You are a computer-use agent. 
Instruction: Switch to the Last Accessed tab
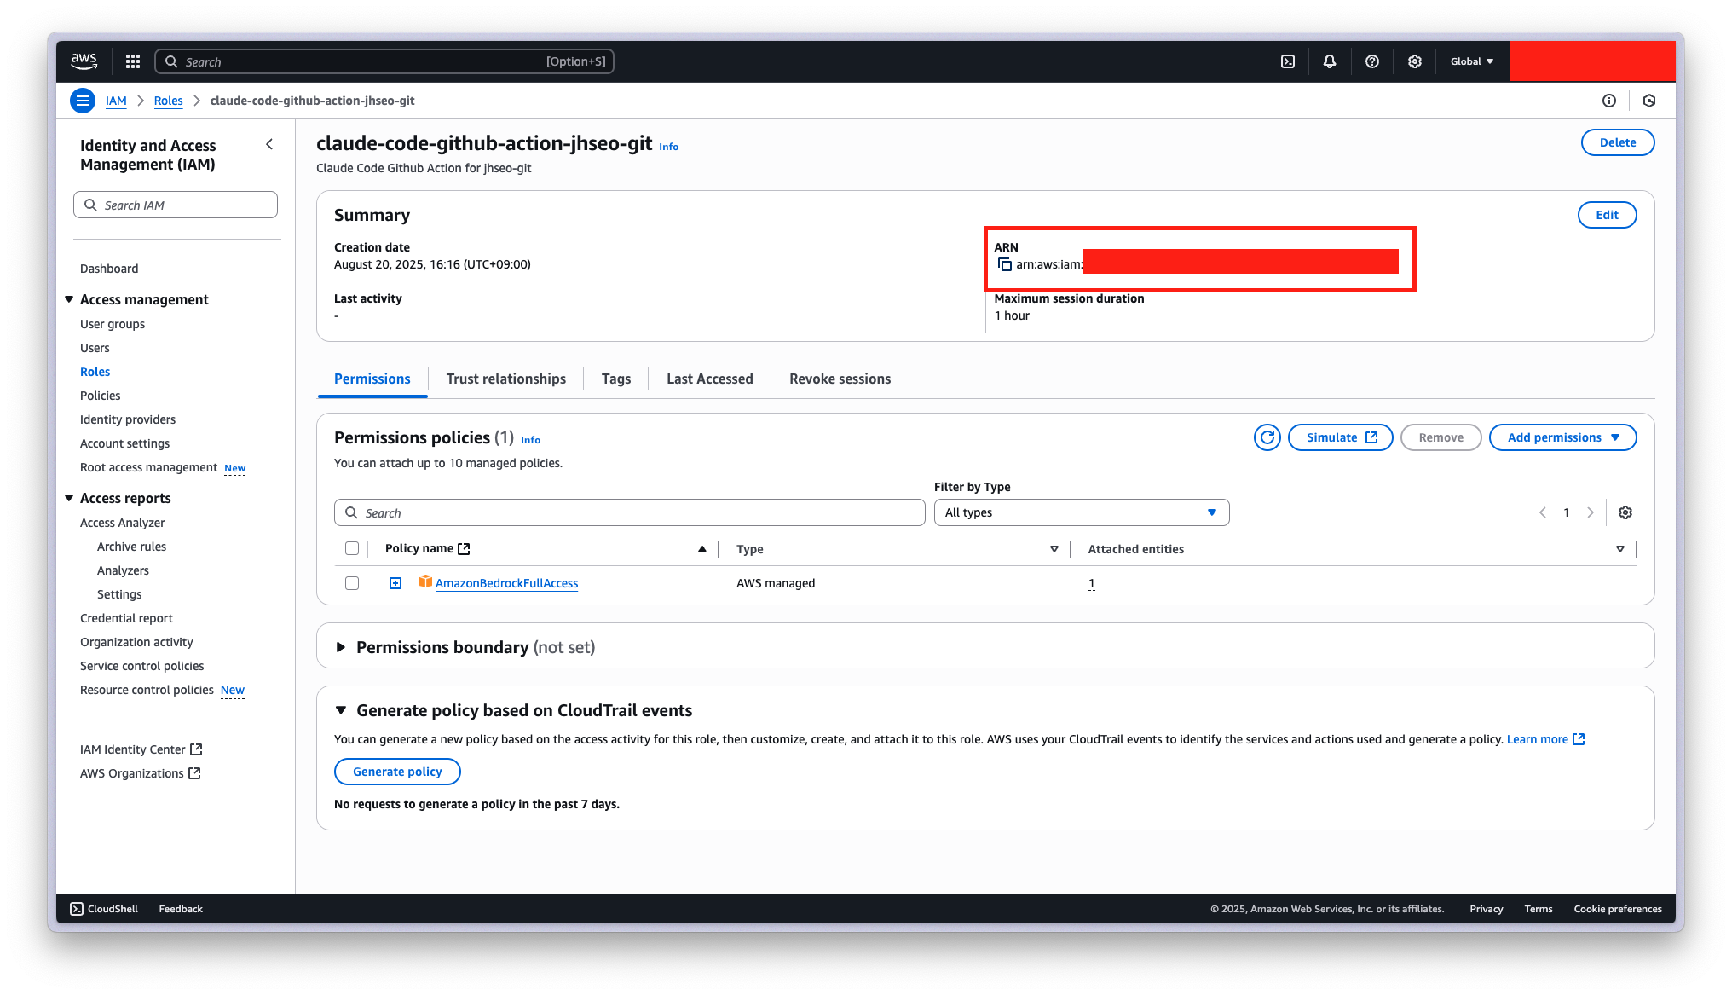pyautogui.click(x=709, y=379)
